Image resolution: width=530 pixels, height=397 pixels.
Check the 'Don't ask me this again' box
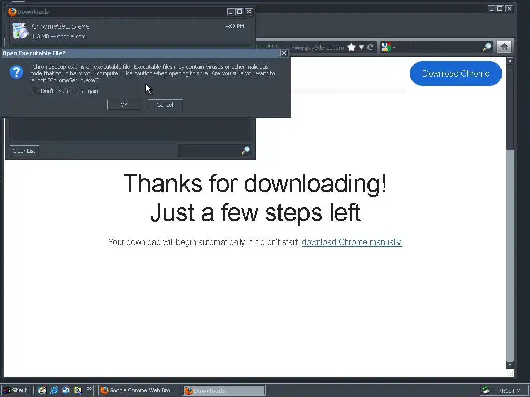[35, 91]
